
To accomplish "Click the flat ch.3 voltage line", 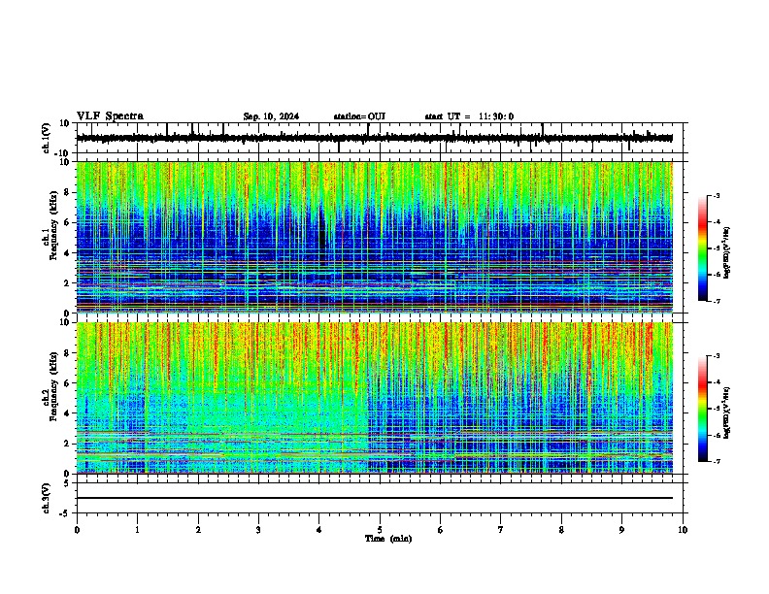I will point(374,498).
